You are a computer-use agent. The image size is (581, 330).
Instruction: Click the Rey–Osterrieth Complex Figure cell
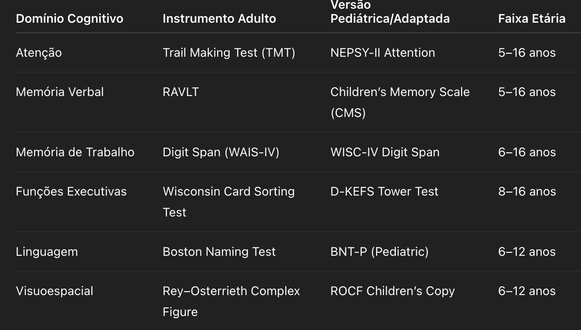[232, 302]
